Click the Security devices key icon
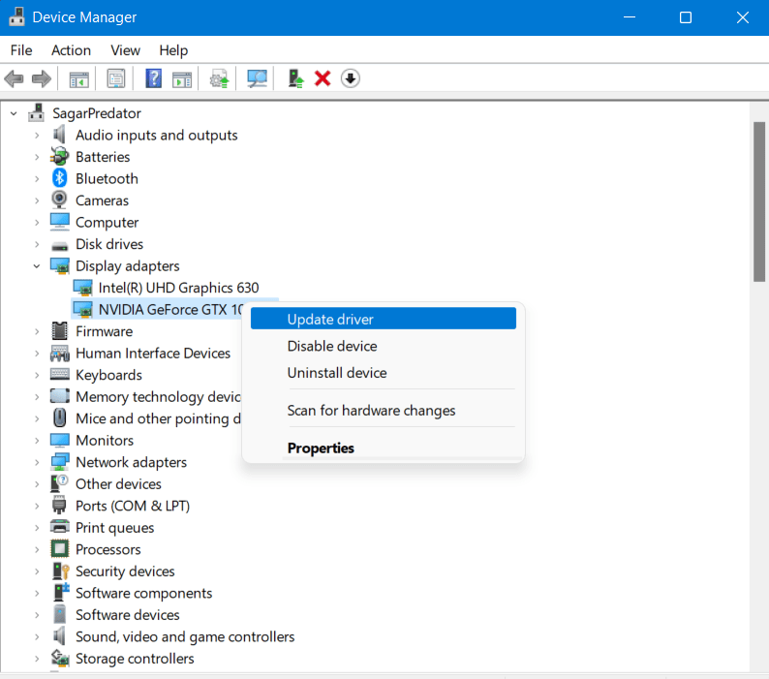The width and height of the screenshot is (769, 679). click(60, 571)
